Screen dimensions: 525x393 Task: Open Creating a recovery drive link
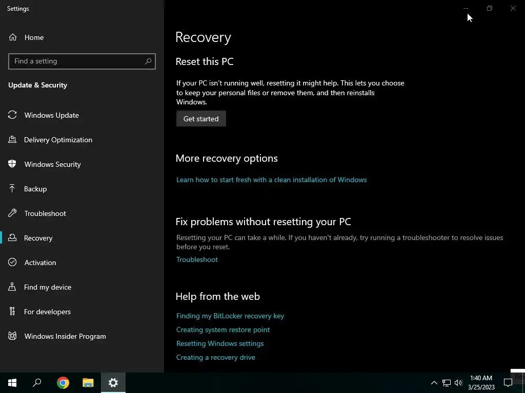click(216, 357)
